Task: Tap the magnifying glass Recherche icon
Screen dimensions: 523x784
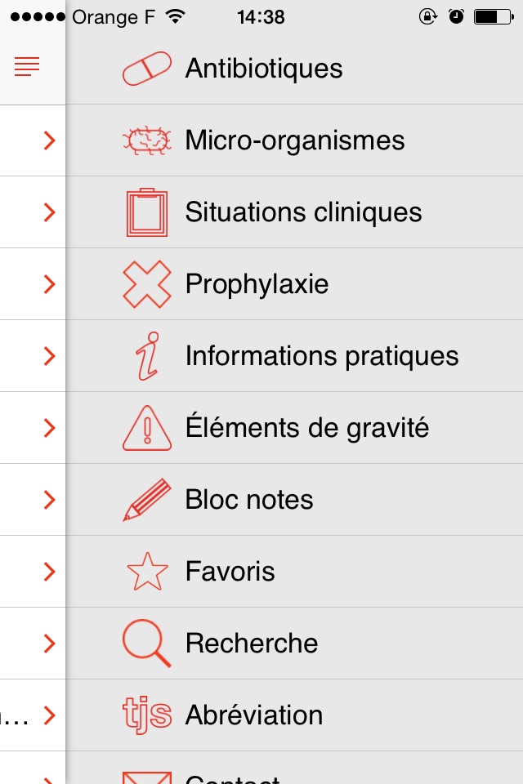Action: tap(147, 644)
